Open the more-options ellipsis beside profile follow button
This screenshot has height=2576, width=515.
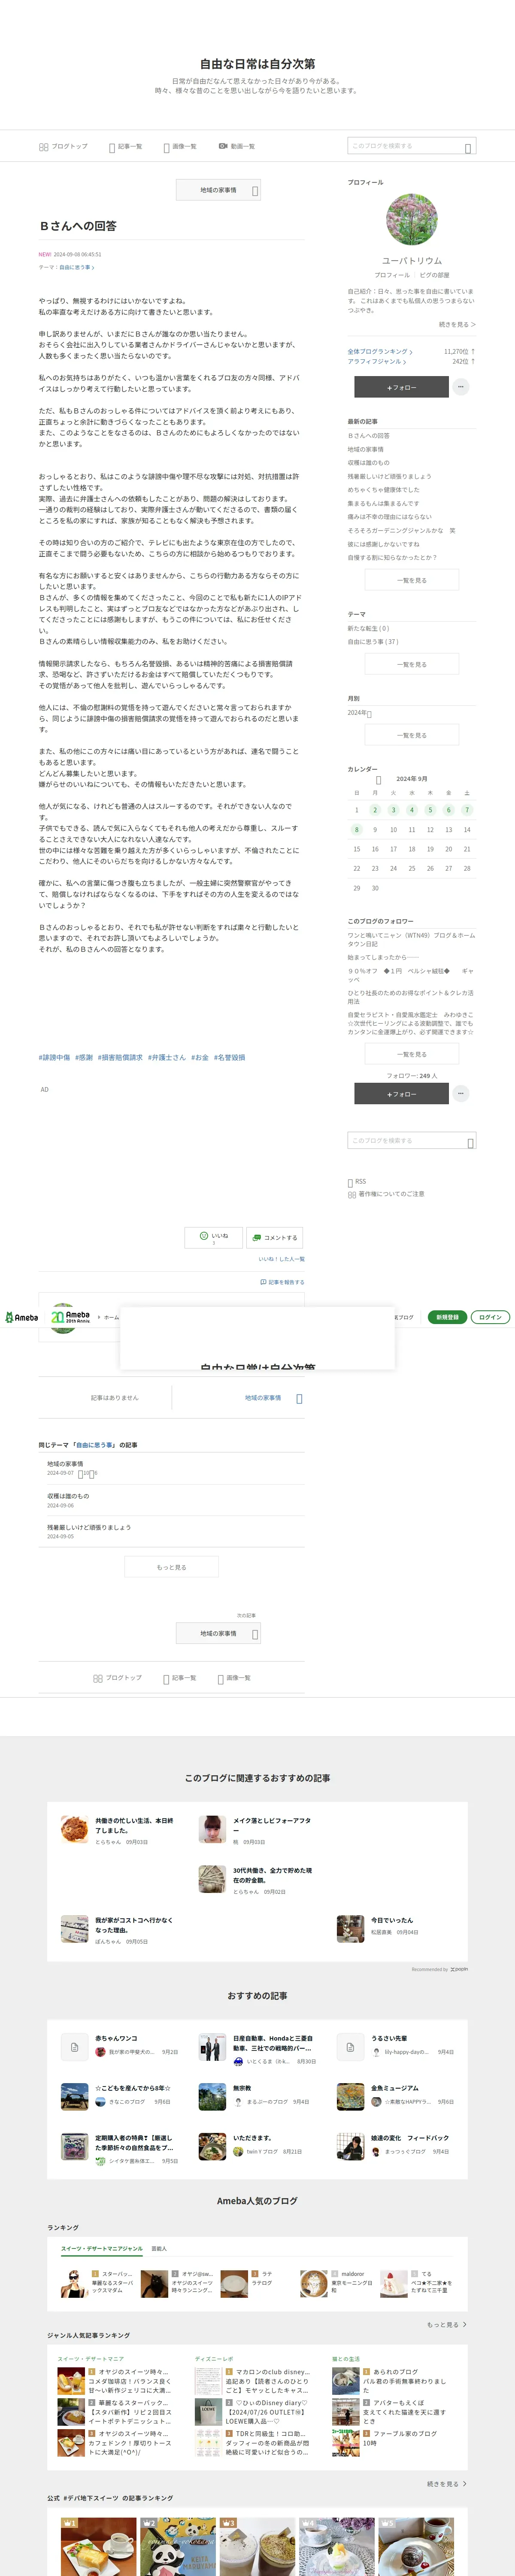(461, 387)
